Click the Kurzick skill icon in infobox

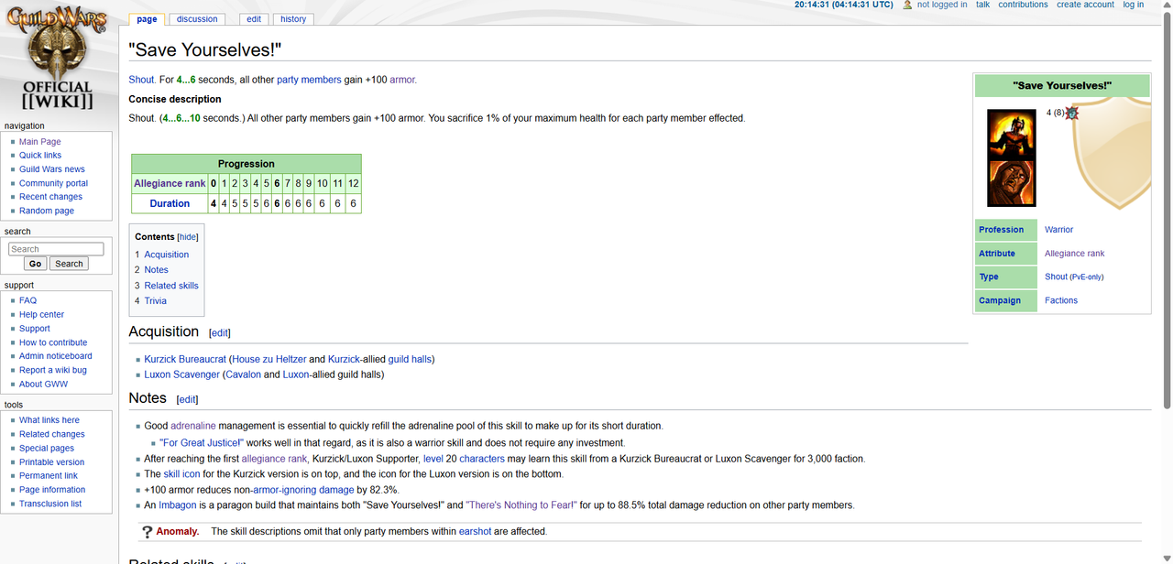1011,134
